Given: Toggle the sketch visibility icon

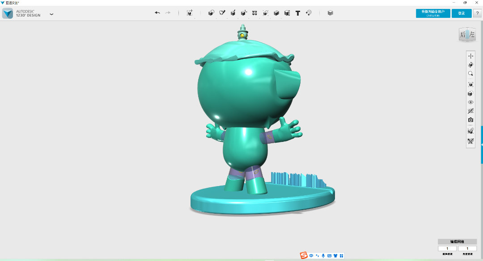Looking at the screenshot, I should 470,141.
